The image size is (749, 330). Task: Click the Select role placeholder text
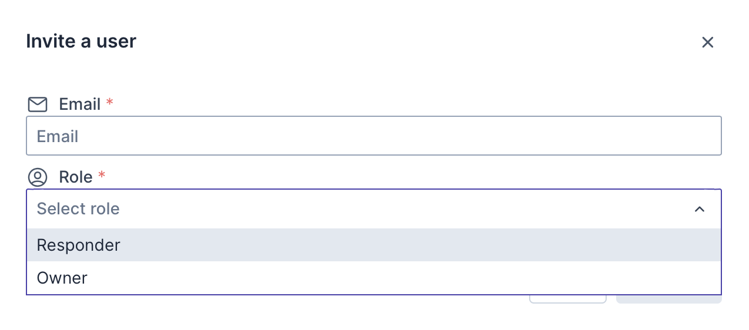pos(78,209)
